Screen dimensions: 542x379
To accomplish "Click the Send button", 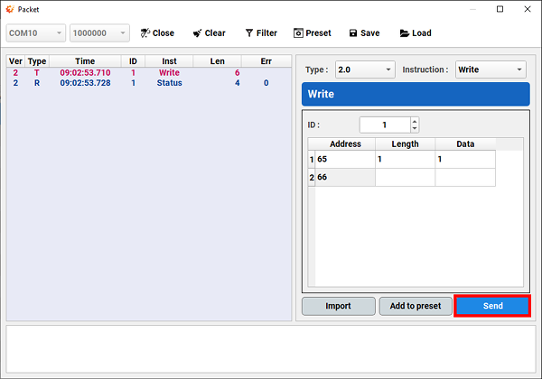I will pyautogui.click(x=492, y=306).
